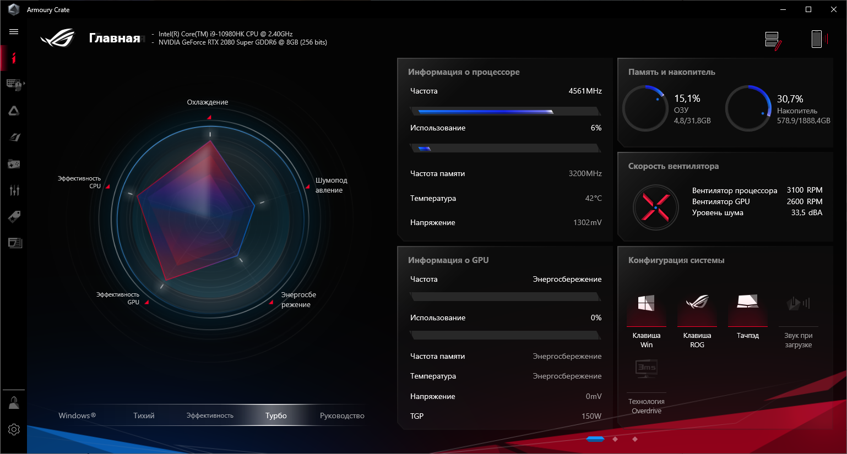
Task: Open the Settings gear icon
Action: [x=14, y=429]
